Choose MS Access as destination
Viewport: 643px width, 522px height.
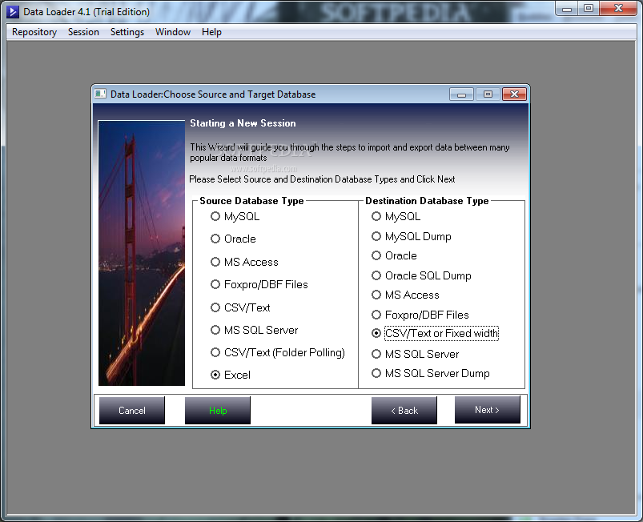tap(405, 295)
